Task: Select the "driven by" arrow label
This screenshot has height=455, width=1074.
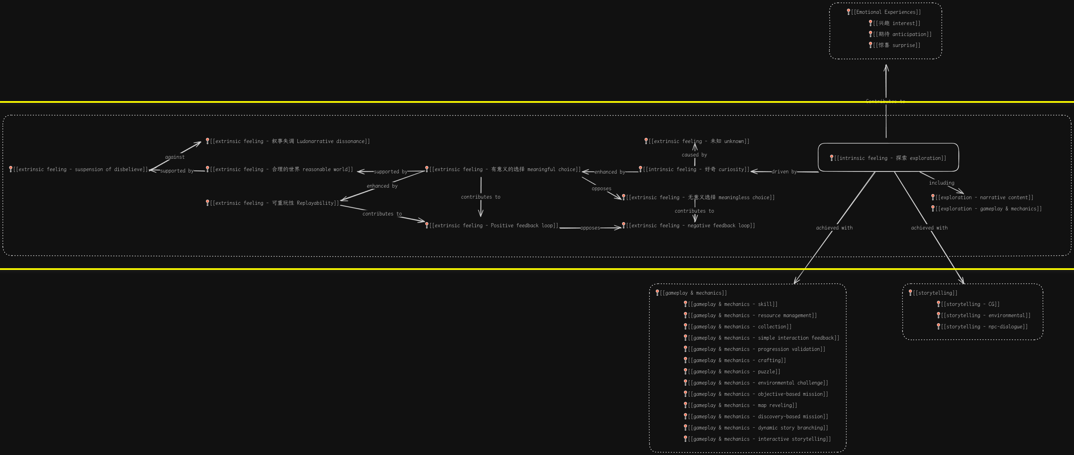Action: point(784,172)
